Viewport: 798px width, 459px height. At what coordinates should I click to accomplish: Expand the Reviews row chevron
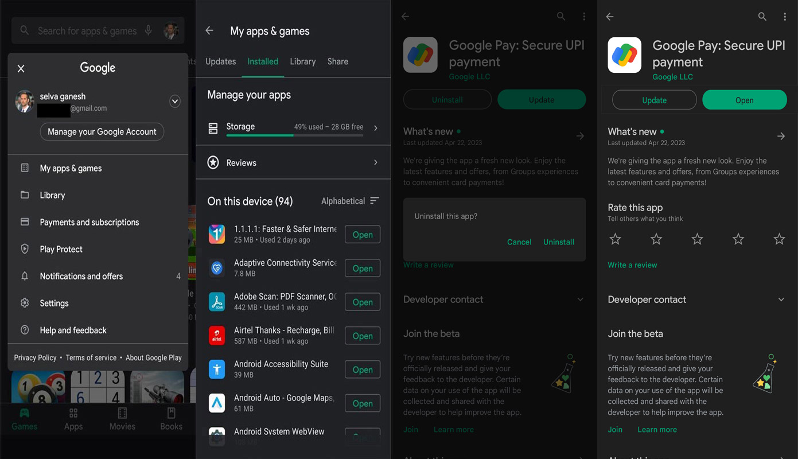point(376,163)
